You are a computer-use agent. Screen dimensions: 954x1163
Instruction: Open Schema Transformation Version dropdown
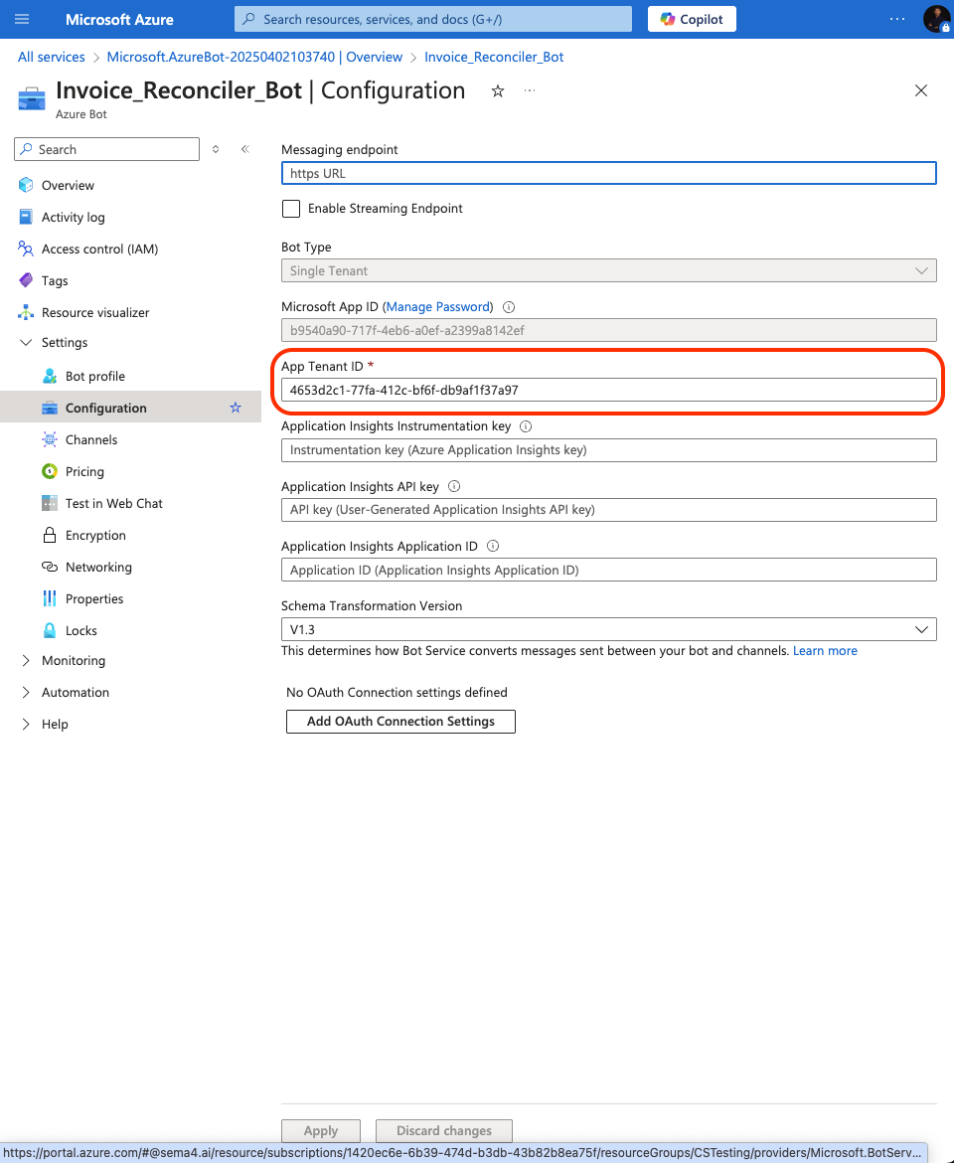pyautogui.click(x=608, y=630)
